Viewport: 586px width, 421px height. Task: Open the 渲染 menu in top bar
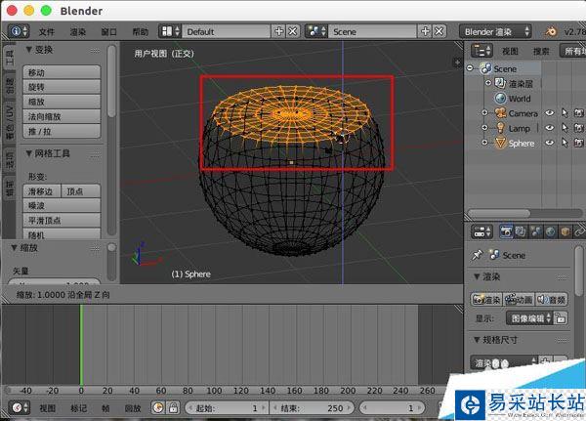pos(78,32)
